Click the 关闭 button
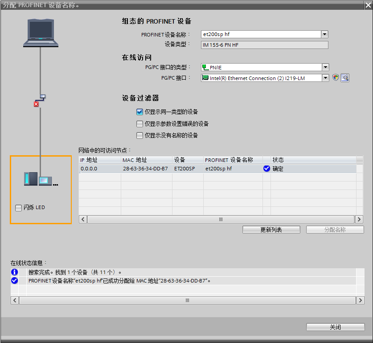 [x=336, y=327]
